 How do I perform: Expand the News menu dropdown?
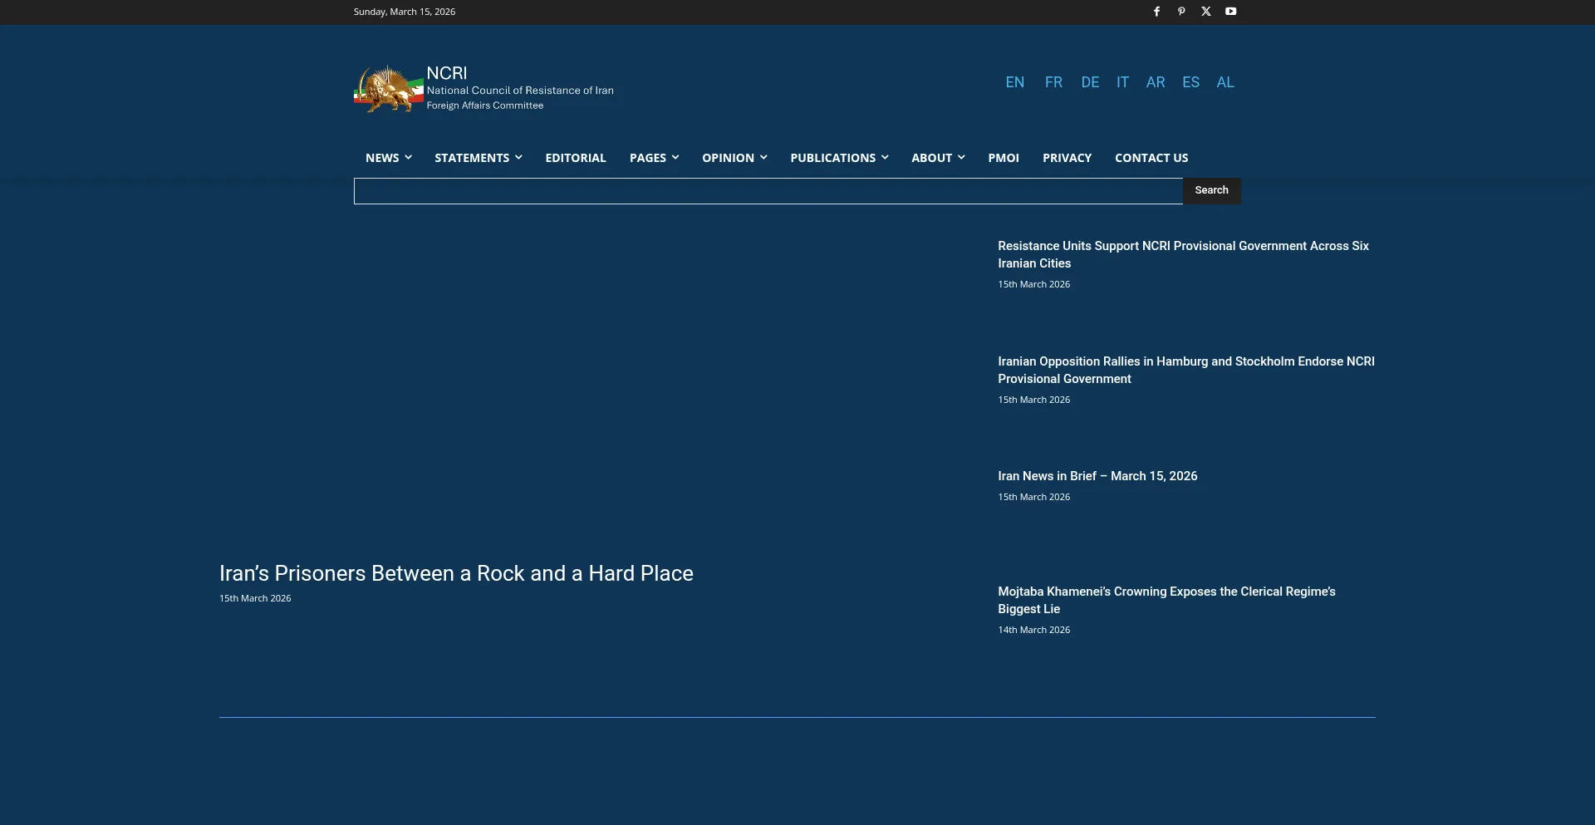tap(388, 158)
